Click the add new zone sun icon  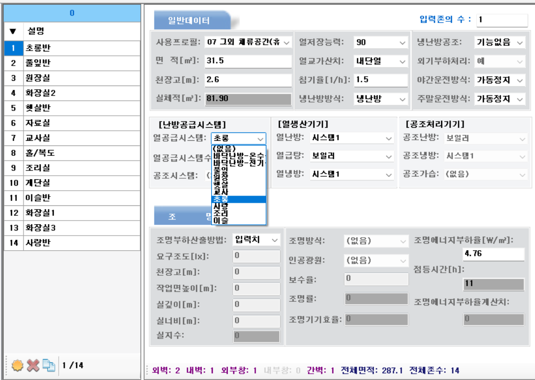[x=17, y=365]
